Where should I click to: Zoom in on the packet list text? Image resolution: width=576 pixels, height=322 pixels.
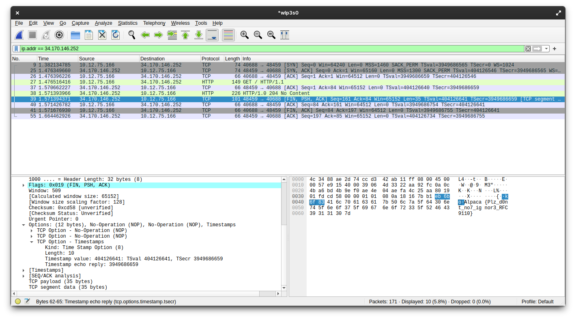pos(245,35)
